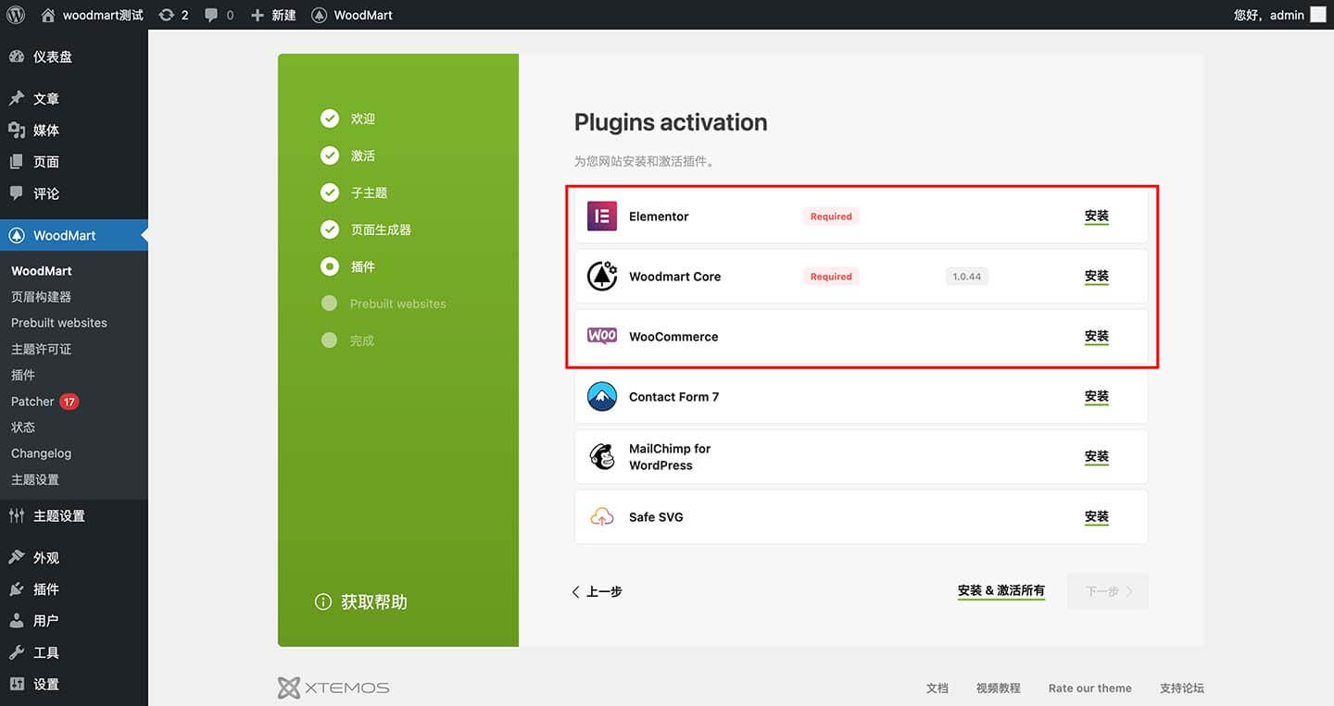The width and height of the screenshot is (1334, 706).
Task: Open 仪表盘 dashboard in sidebar
Action: tap(74, 56)
